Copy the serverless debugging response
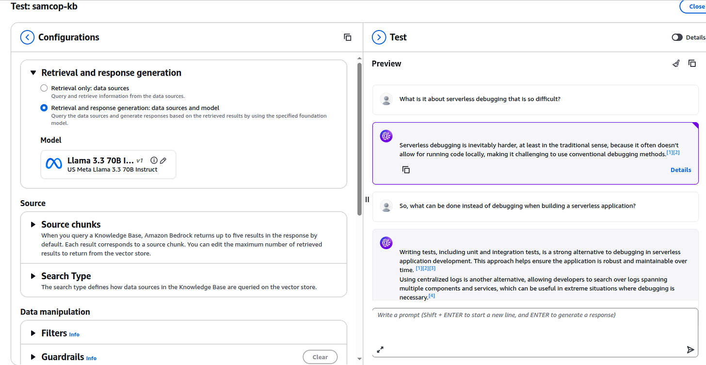The height and width of the screenshot is (365, 706). click(406, 170)
